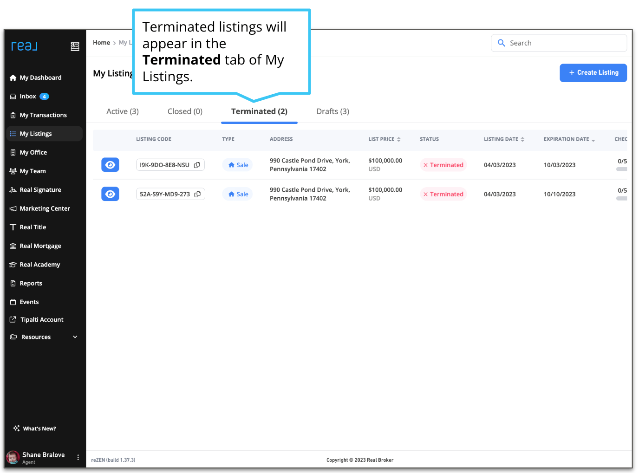Screen dimensions: 639x473
Task: Open Real Mortgage from the sidebar
Action: pos(41,246)
